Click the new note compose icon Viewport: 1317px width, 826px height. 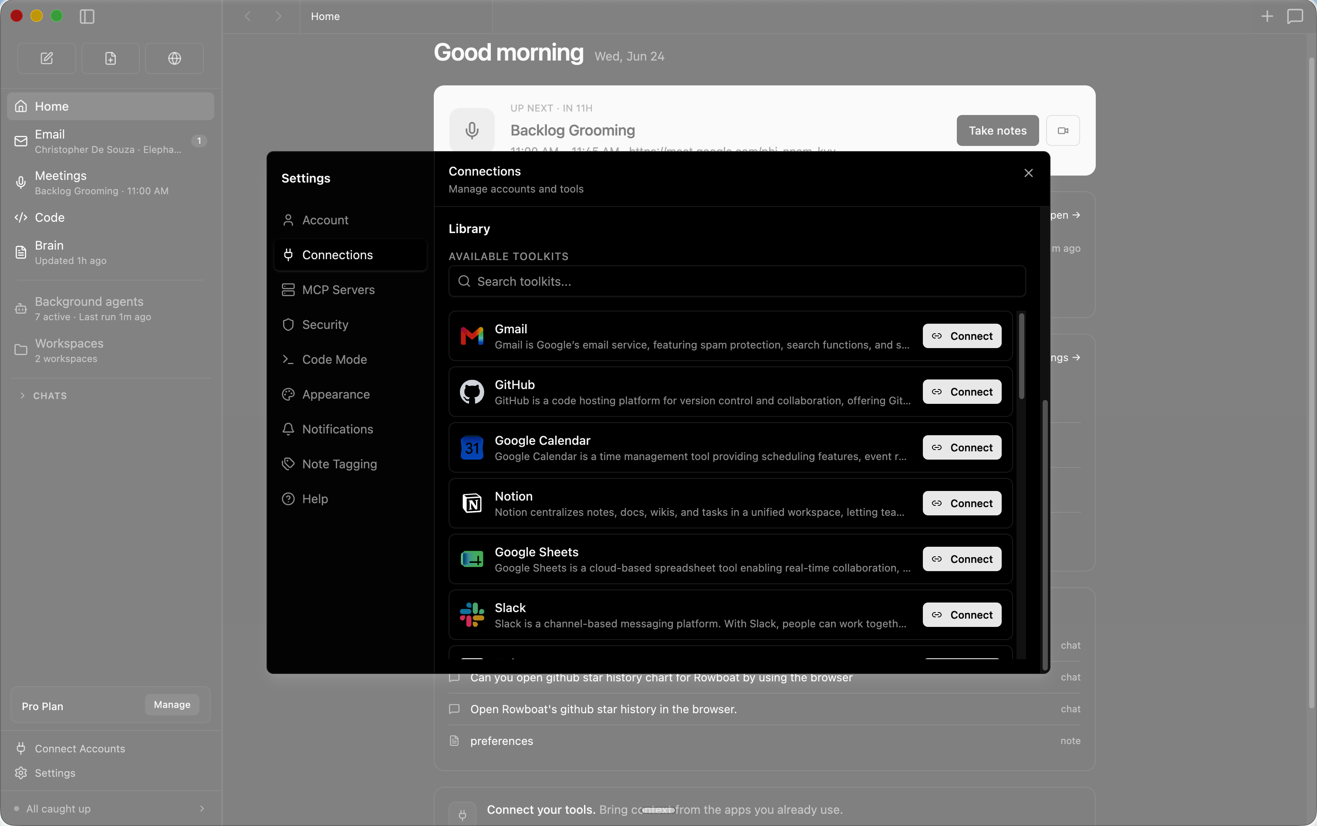47,58
